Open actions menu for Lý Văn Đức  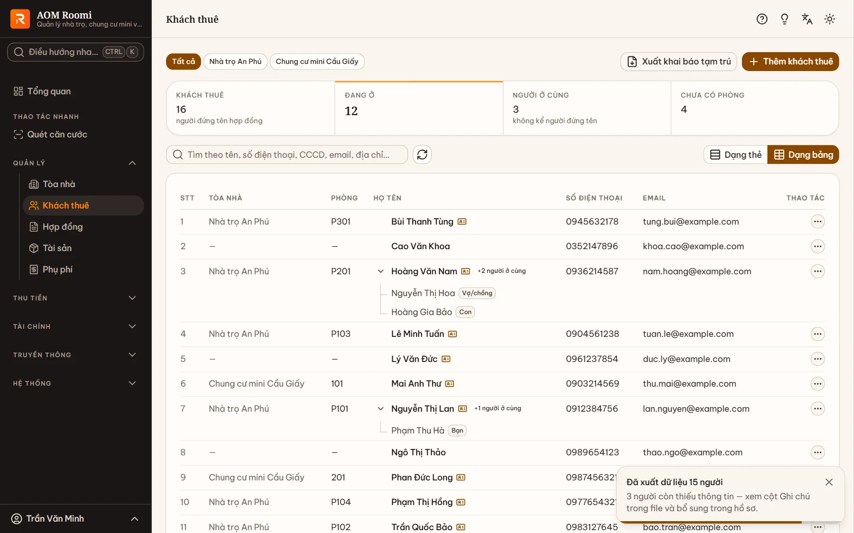pyautogui.click(x=817, y=359)
